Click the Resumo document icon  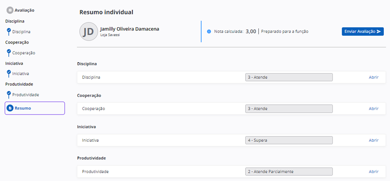pyautogui.click(x=10, y=108)
